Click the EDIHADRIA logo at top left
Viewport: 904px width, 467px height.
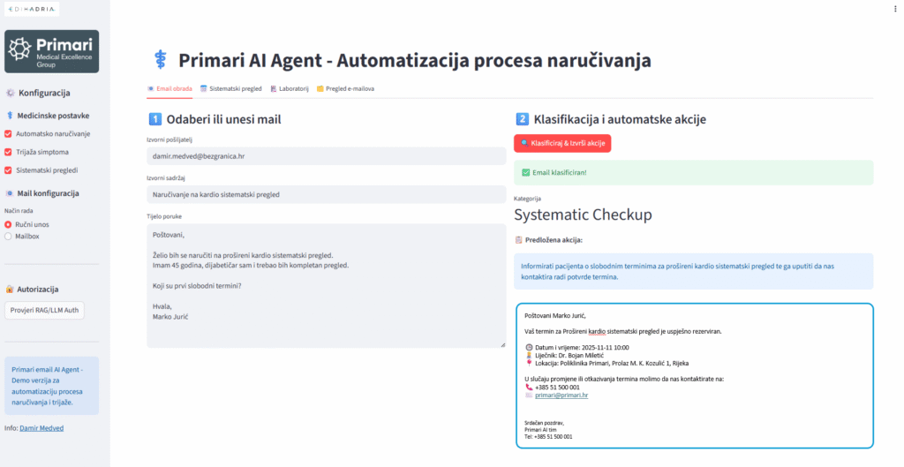pyautogui.click(x=30, y=9)
